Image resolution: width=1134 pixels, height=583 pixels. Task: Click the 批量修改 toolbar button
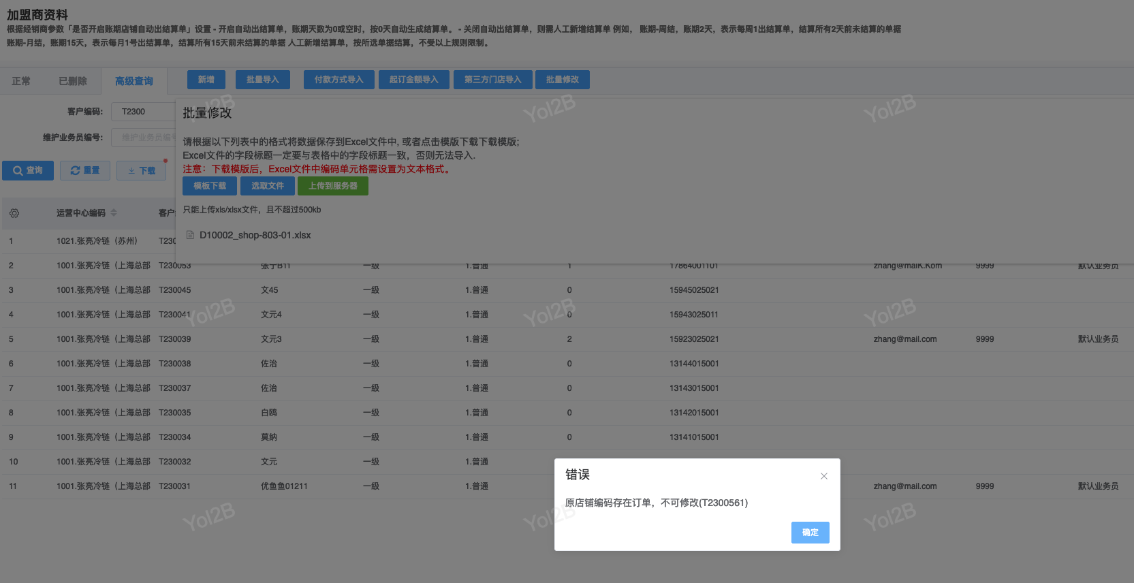tap(563, 80)
